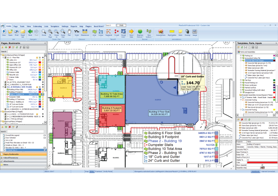
Task: Open the Attachments panel bar
Action: coord(23,161)
